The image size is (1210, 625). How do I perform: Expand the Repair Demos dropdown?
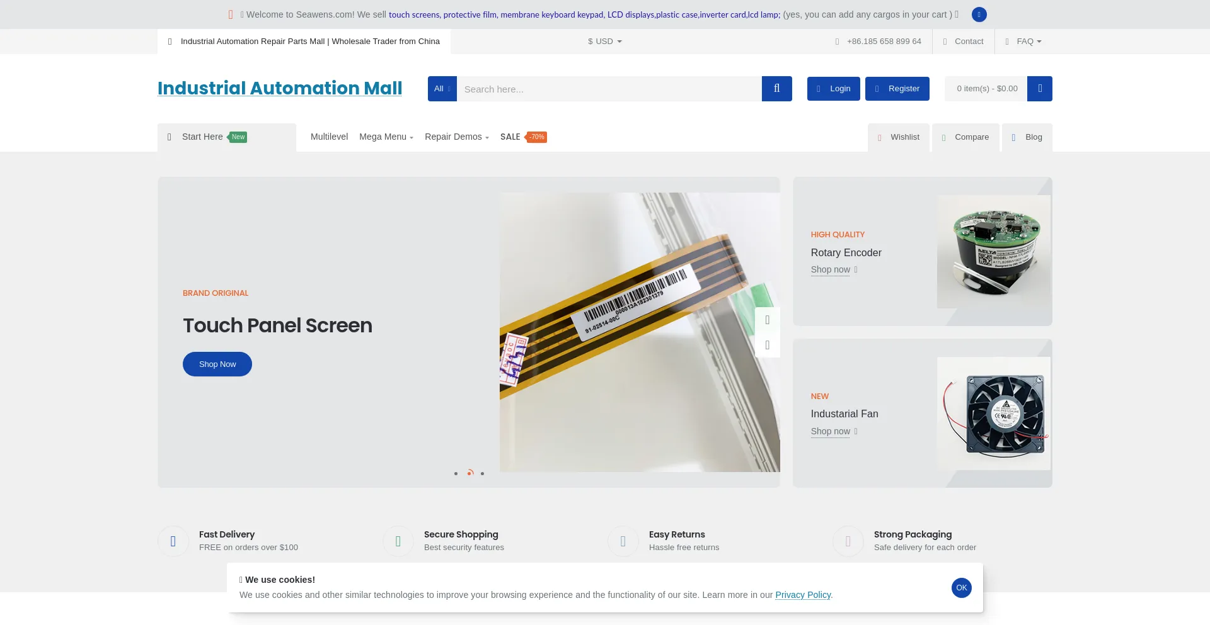click(x=457, y=137)
